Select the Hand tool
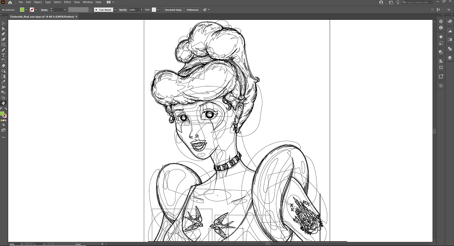Viewport: 454px width, 246px height. 3,103
